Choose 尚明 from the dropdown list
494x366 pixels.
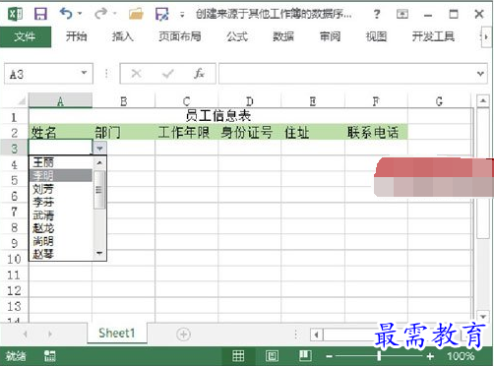click(61, 241)
